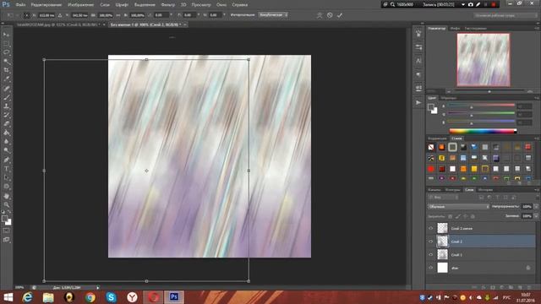
Task: Switch to warp mode in options bar
Action: tap(320, 15)
